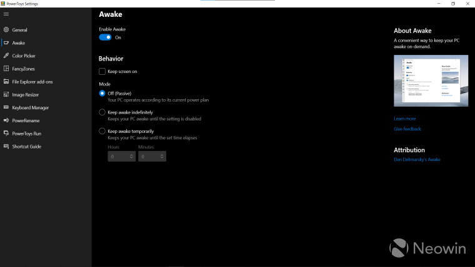Click the About Awake heading text
Screen dimensions: 475x267
pyautogui.click(x=412, y=31)
